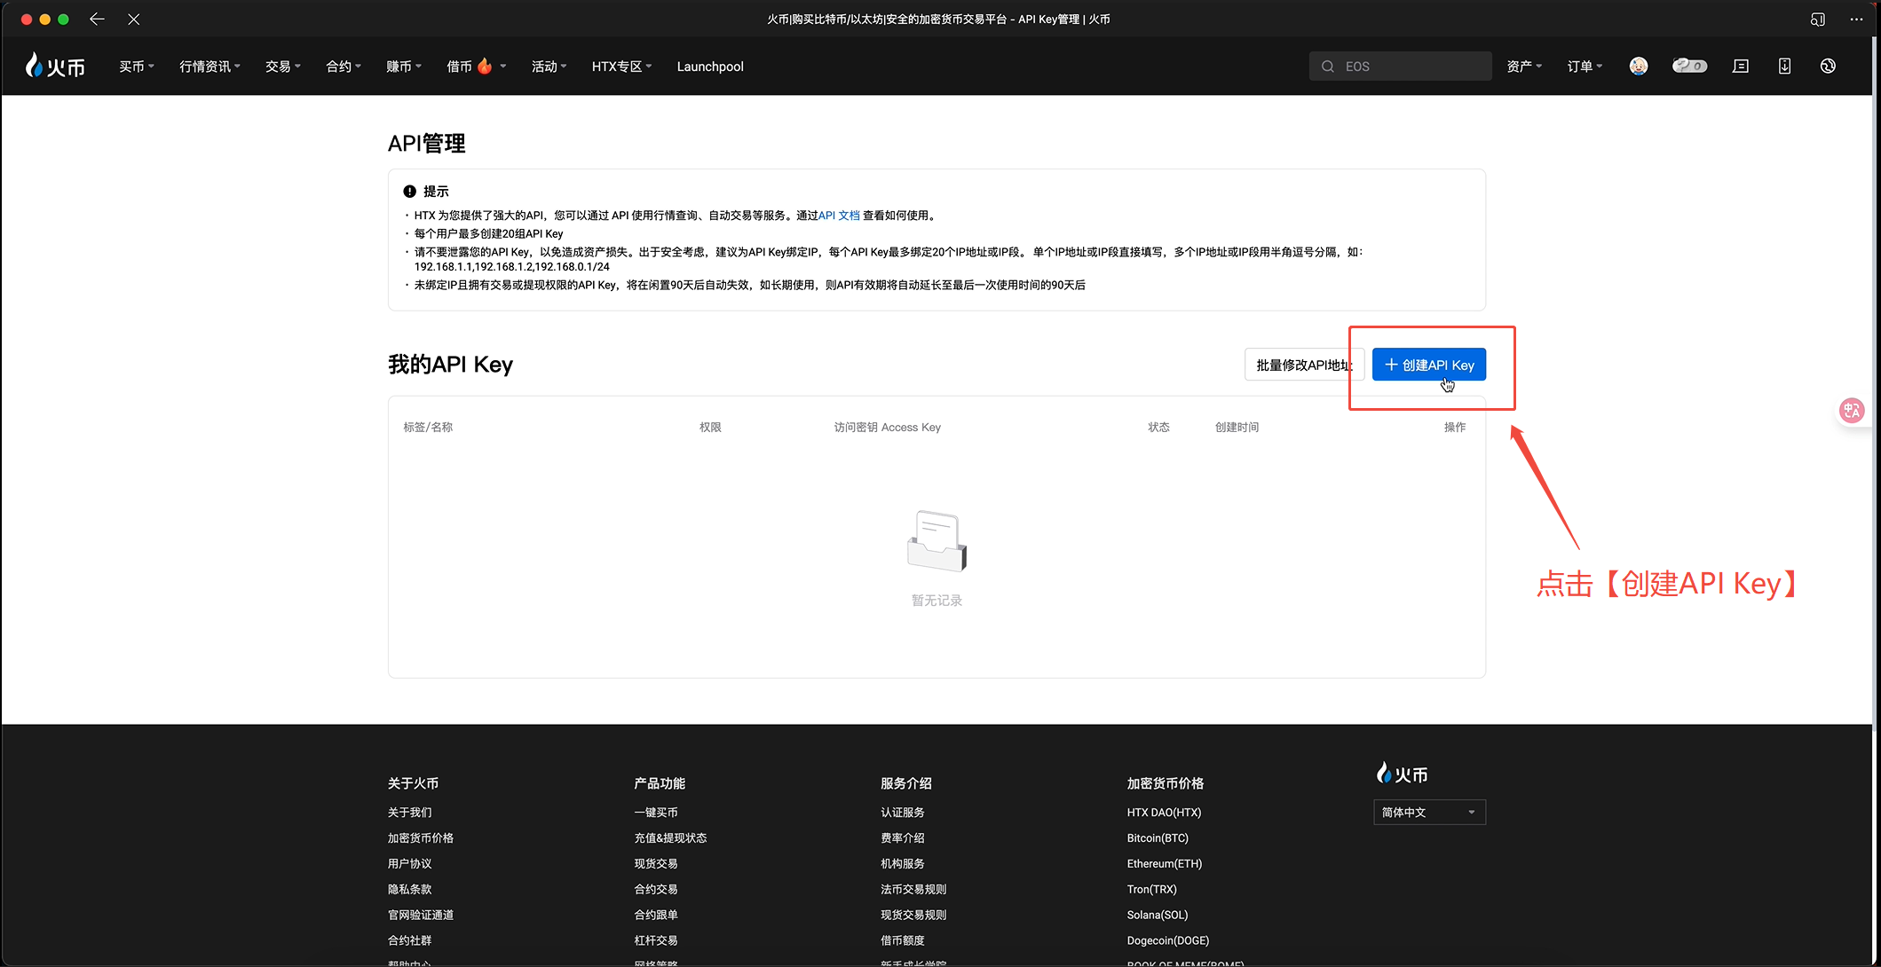This screenshot has width=1881, height=967.
Task: Click the cast/picture-in-picture icon in title bar
Action: click(1818, 19)
